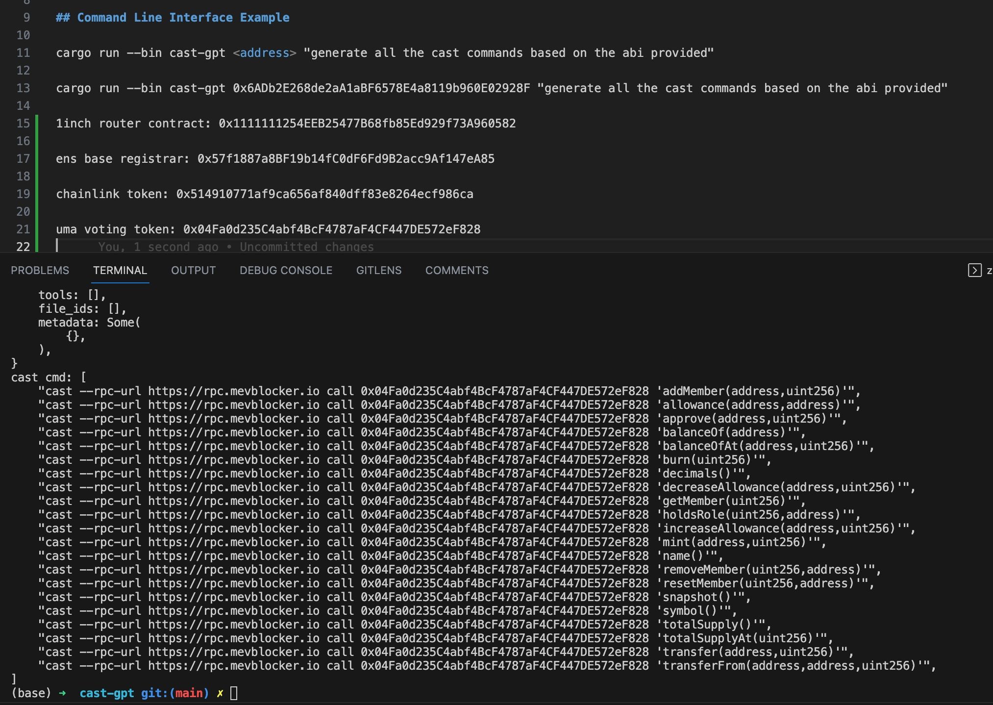Click the 'file_ids: [],' output line
993x705 pixels.
coord(82,309)
